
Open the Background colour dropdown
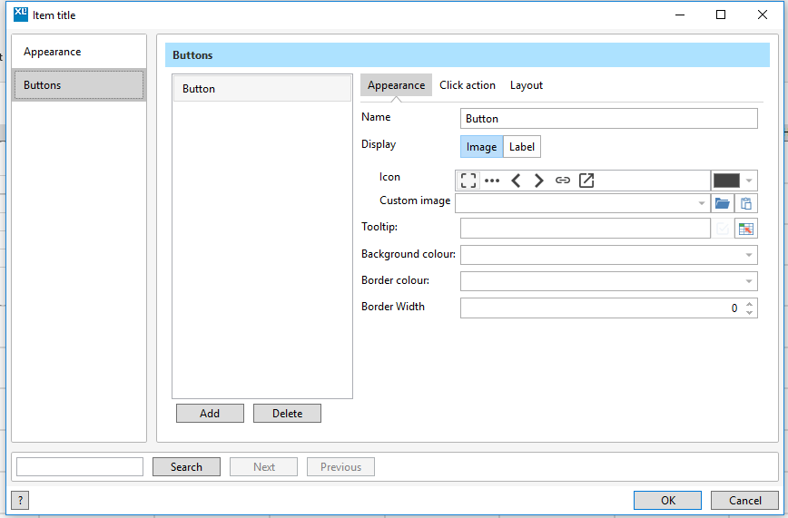[x=749, y=255]
